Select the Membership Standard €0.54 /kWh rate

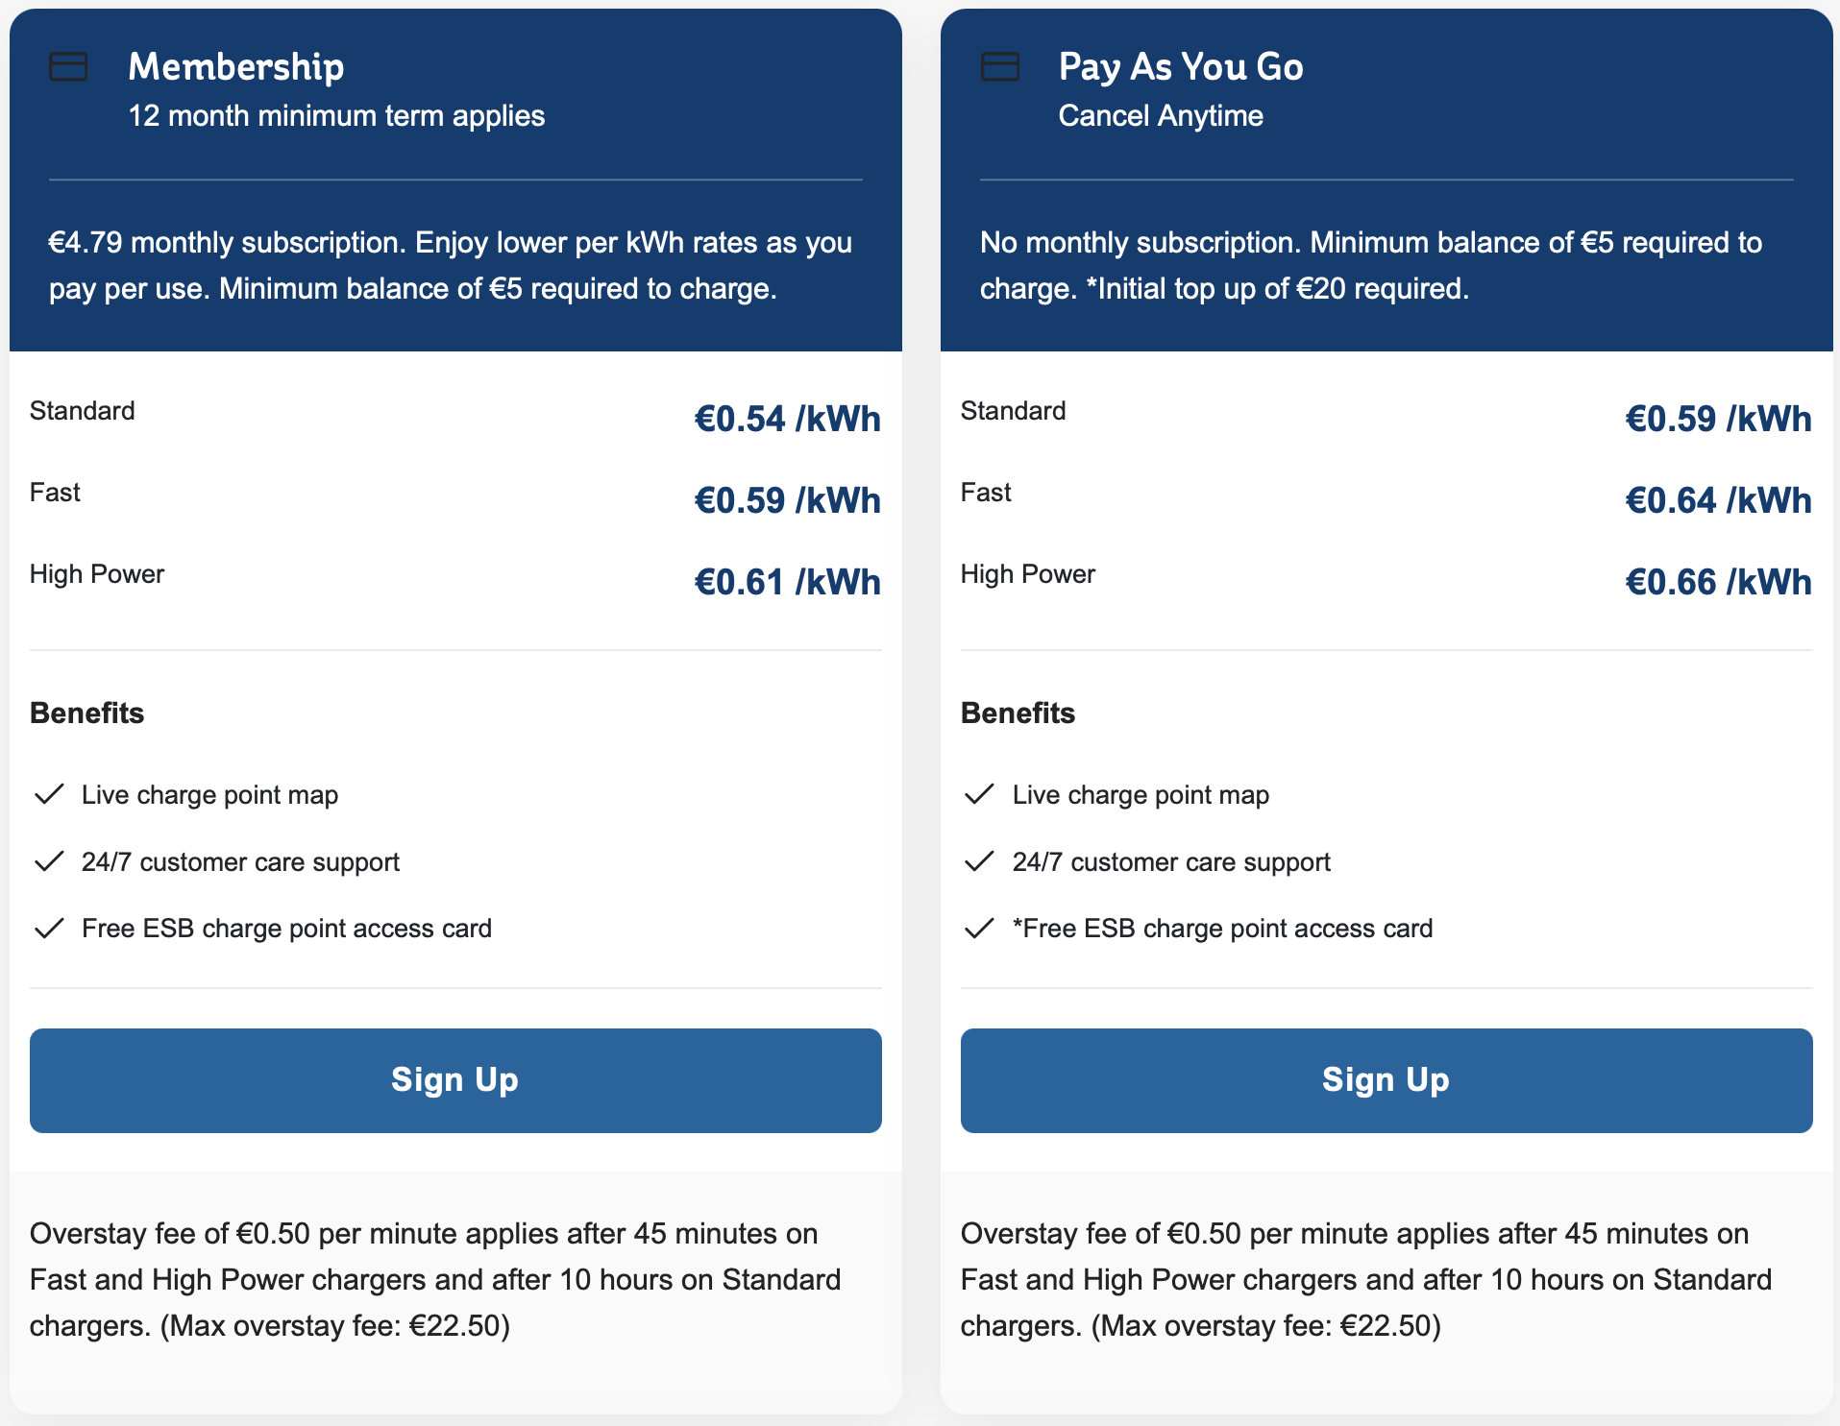pos(787,419)
